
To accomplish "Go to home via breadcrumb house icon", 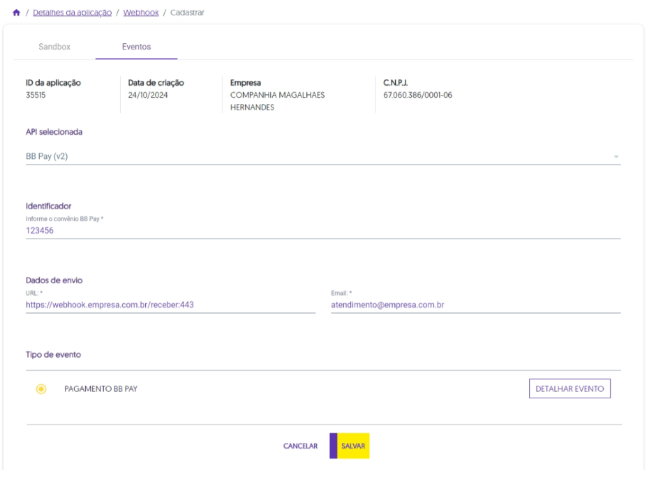I will (17, 13).
